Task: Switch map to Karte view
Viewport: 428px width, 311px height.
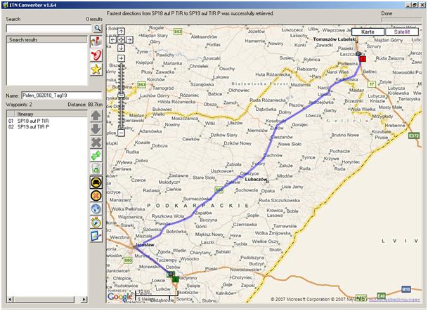Action: point(368,32)
